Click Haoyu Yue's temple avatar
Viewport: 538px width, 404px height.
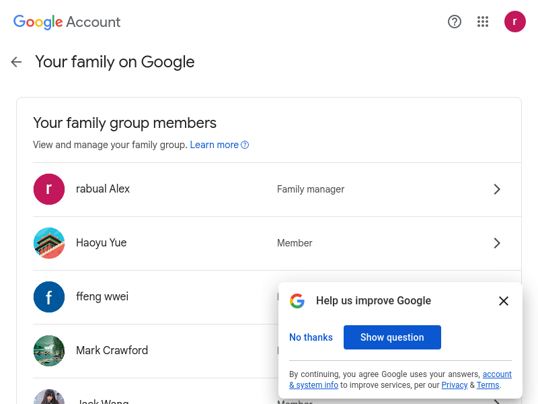pos(49,243)
